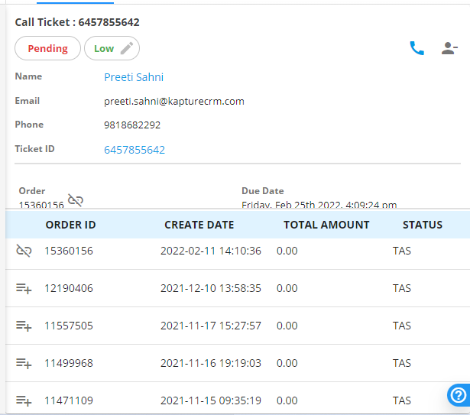470x415 pixels.
Task: Open Preeti Sahni customer name link
Action: click(134, 77)
